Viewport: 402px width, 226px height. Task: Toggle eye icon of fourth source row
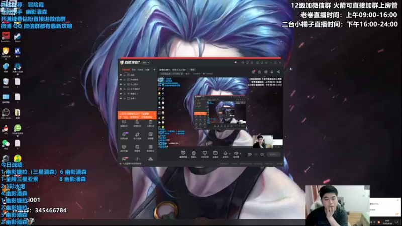(x=121, y=89)
